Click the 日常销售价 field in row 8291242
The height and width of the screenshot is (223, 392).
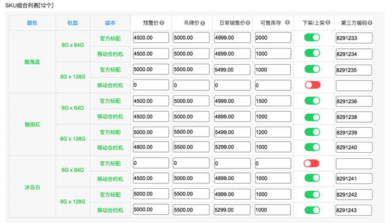click(x=232, y=194)
